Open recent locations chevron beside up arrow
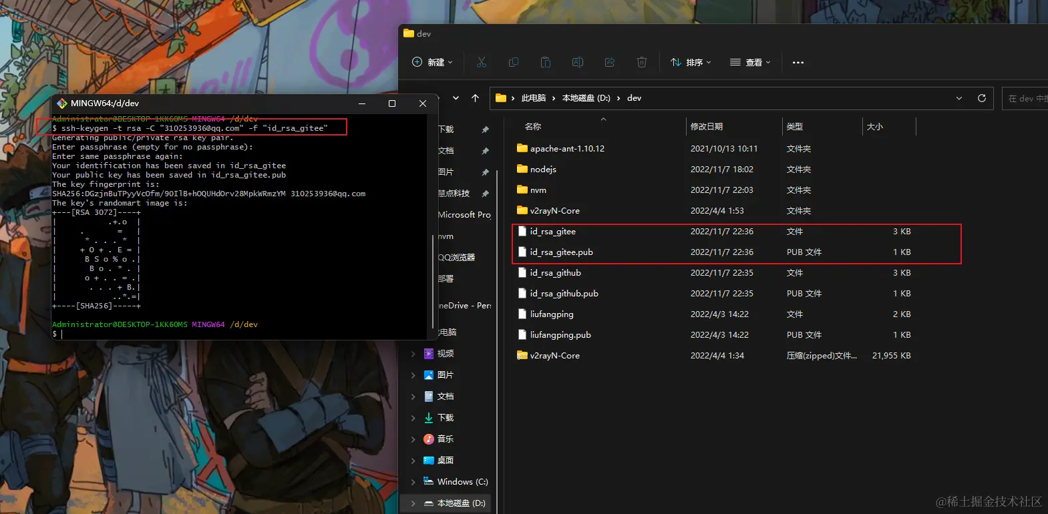The image size is (1048, 514). pyautogui.click(x=456, y=98)
